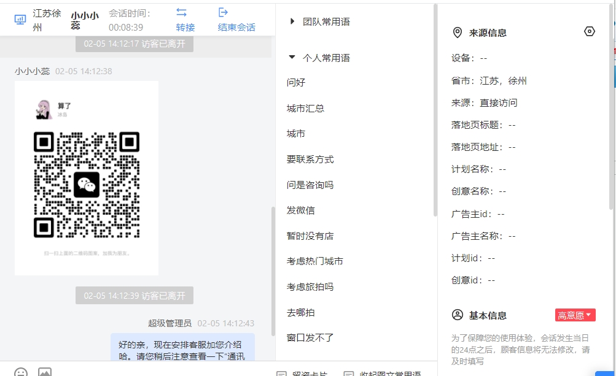Screen dimensions: 616x376
Task: Click the 结束会话 end session label
Action: click(x=236, y=28)
